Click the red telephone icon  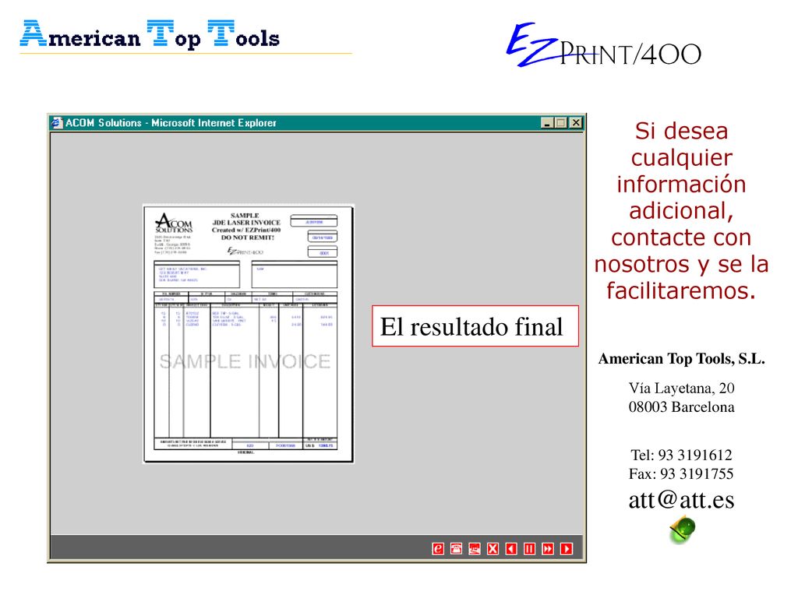[456, 549]
